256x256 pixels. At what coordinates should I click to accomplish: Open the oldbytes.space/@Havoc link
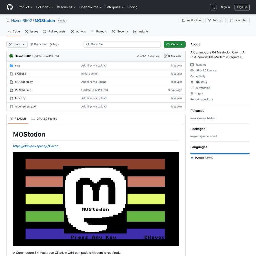36,146
